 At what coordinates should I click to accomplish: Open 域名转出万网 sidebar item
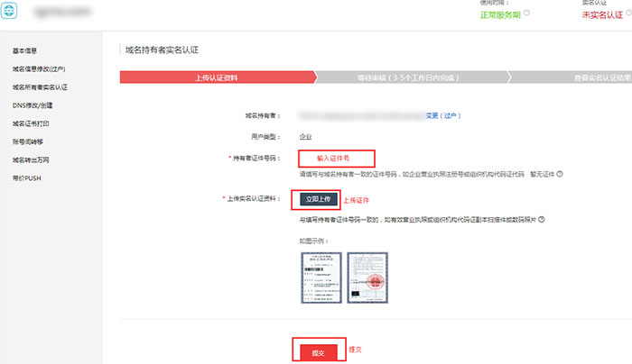[32, 159]
